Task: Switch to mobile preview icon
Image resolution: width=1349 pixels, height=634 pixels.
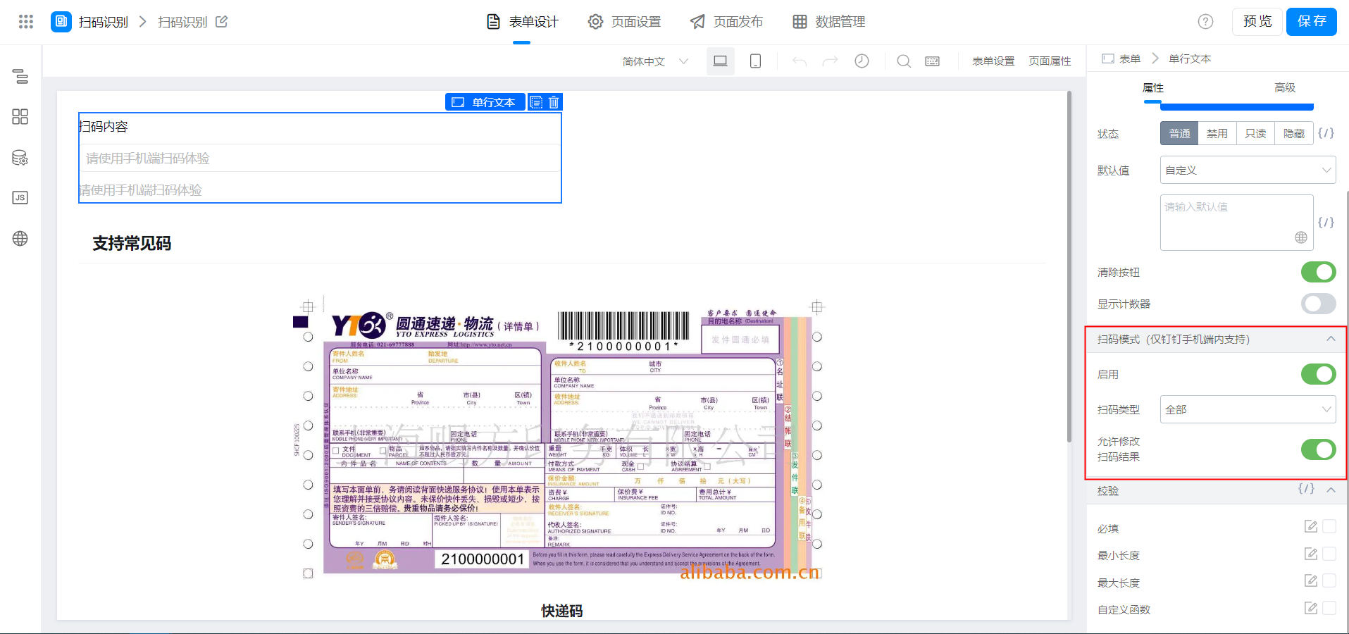Action: [x=755, y=61]
